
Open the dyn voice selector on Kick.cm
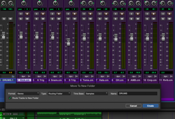[23, 76]
